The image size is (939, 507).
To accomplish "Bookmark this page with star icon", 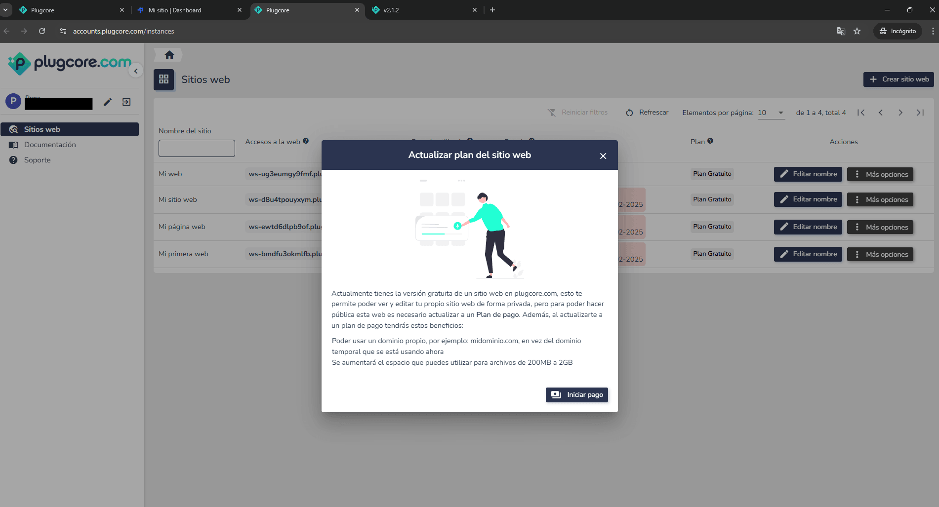I will coord(857,31).
